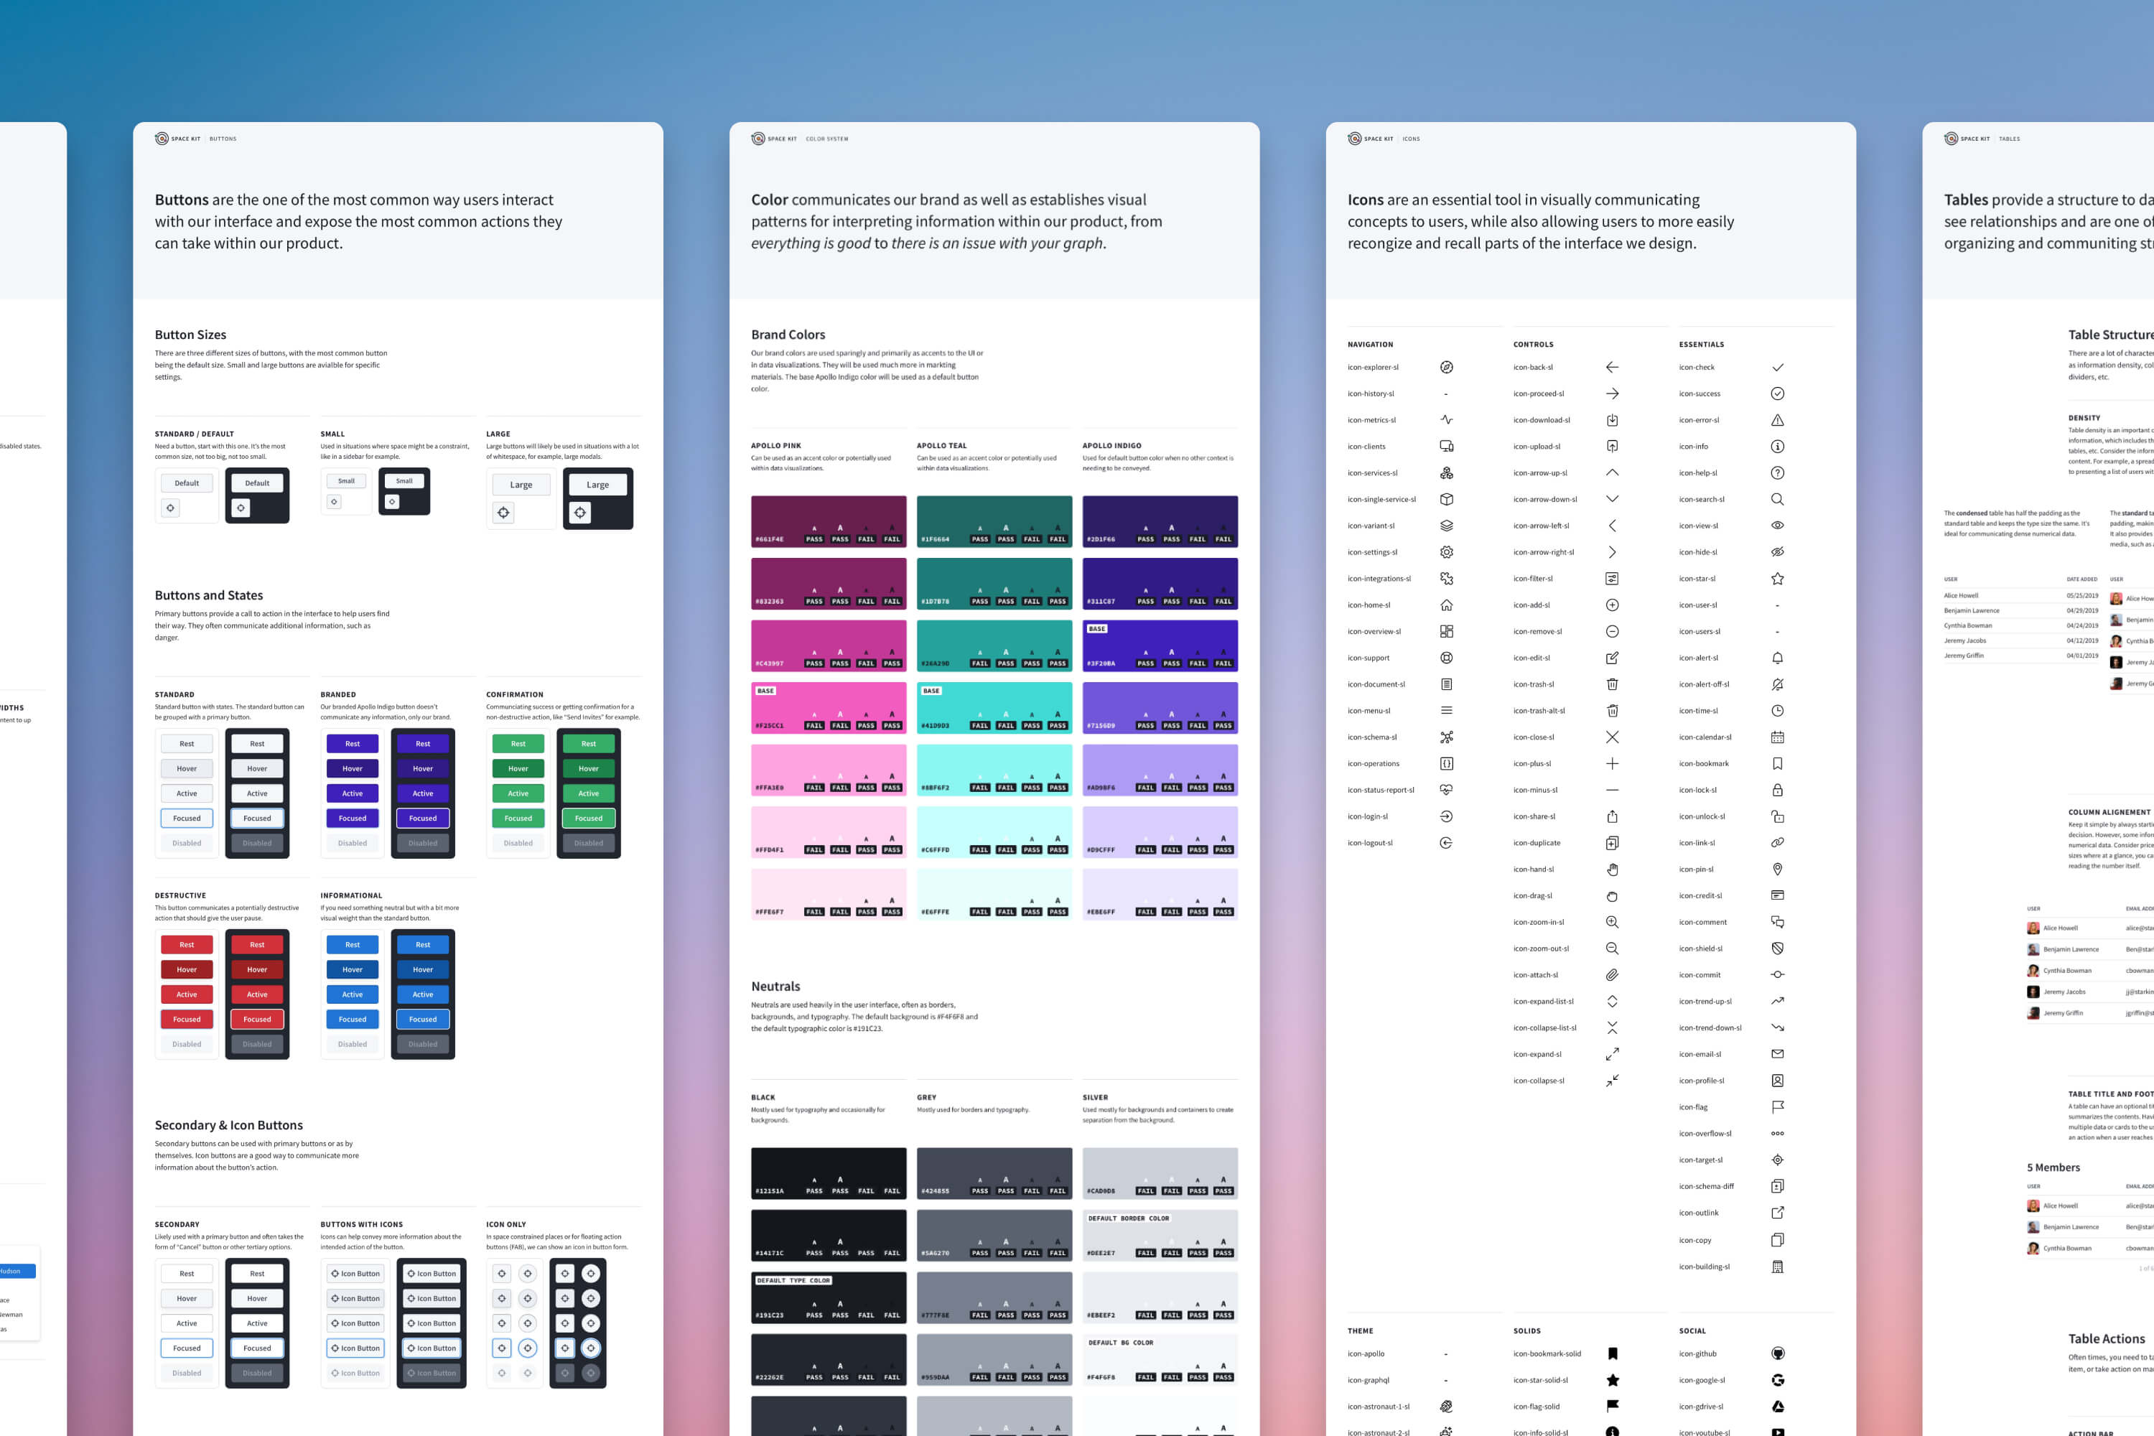Click the icon-search-sl magnifier icon

point(1776,499)
